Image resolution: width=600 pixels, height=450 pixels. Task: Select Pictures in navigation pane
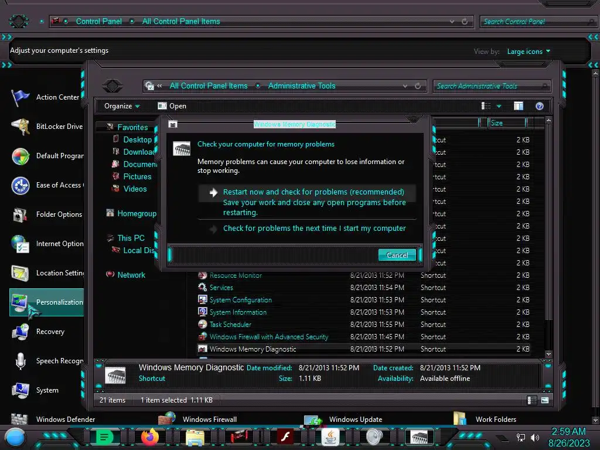pos(137,176)
